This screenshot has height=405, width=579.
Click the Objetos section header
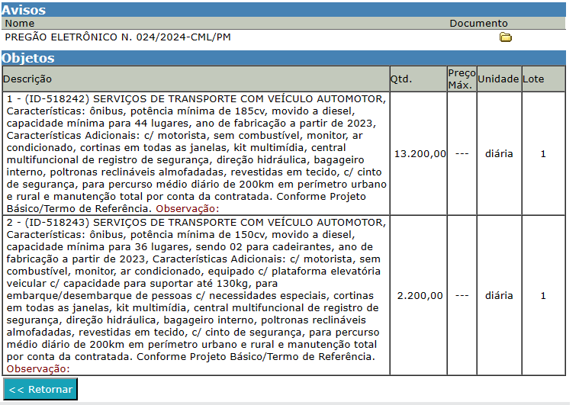click(x=28, y=58)
